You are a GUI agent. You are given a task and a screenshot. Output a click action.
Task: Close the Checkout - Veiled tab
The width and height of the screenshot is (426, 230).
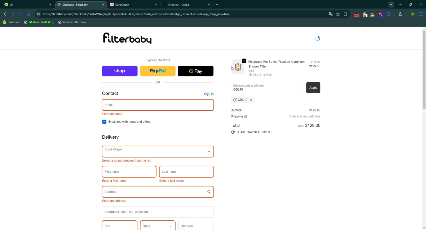click(209, 5)
